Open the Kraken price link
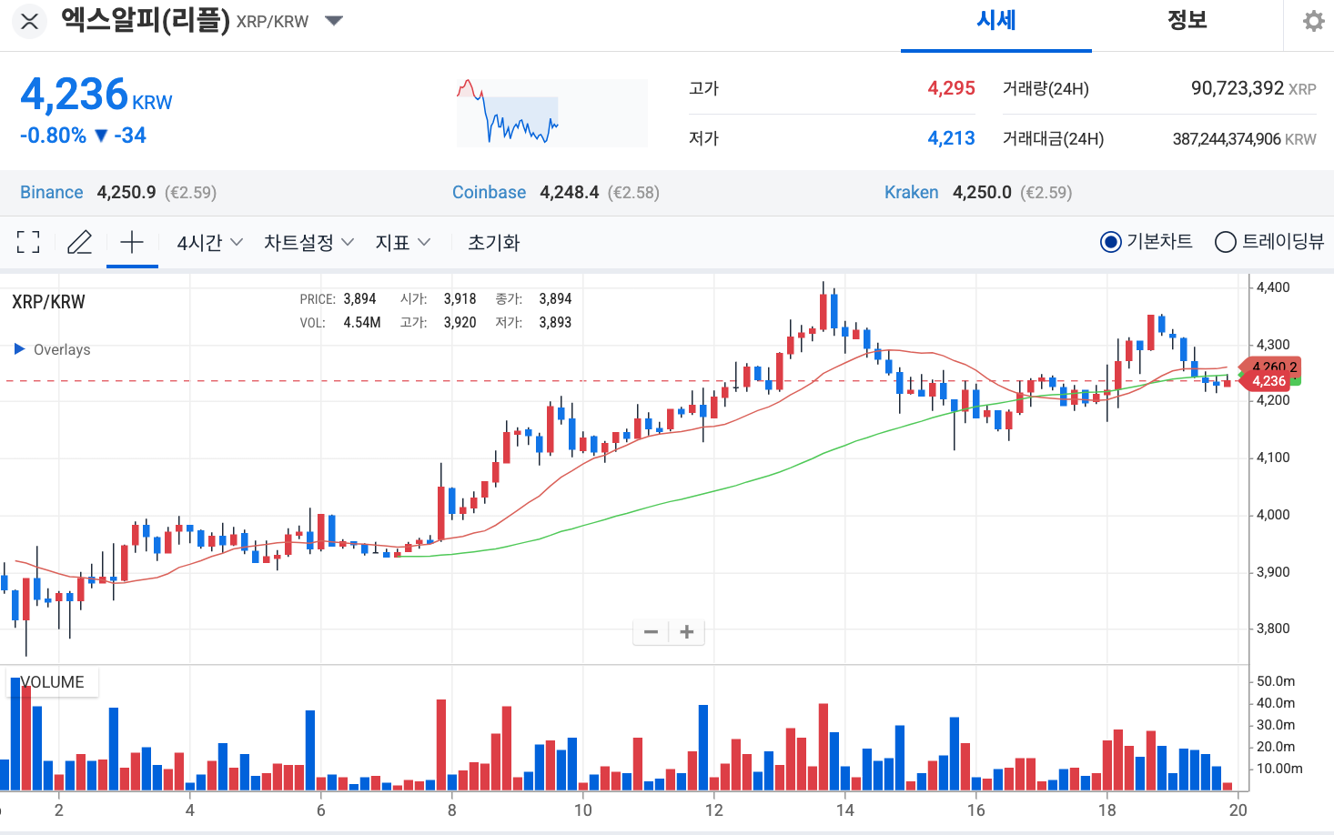1334x835 pixels. point(911,192)
